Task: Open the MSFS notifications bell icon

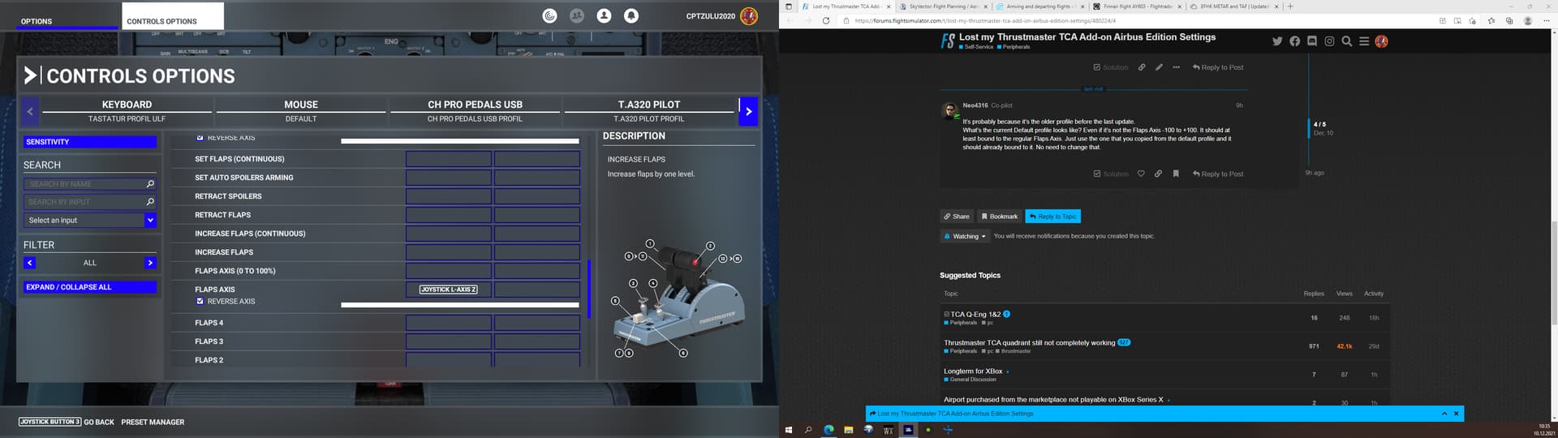Action: [631, 15]
